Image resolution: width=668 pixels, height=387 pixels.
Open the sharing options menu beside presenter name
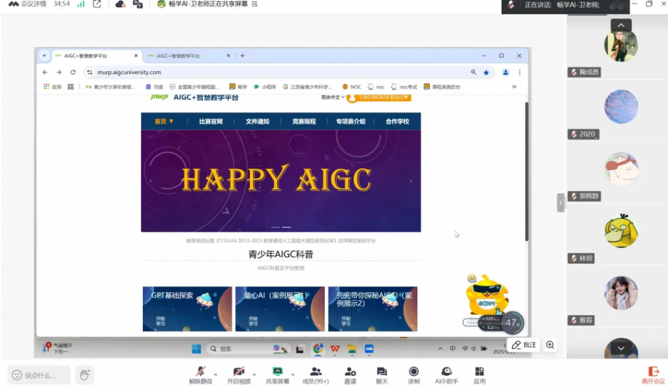(254, 5)
